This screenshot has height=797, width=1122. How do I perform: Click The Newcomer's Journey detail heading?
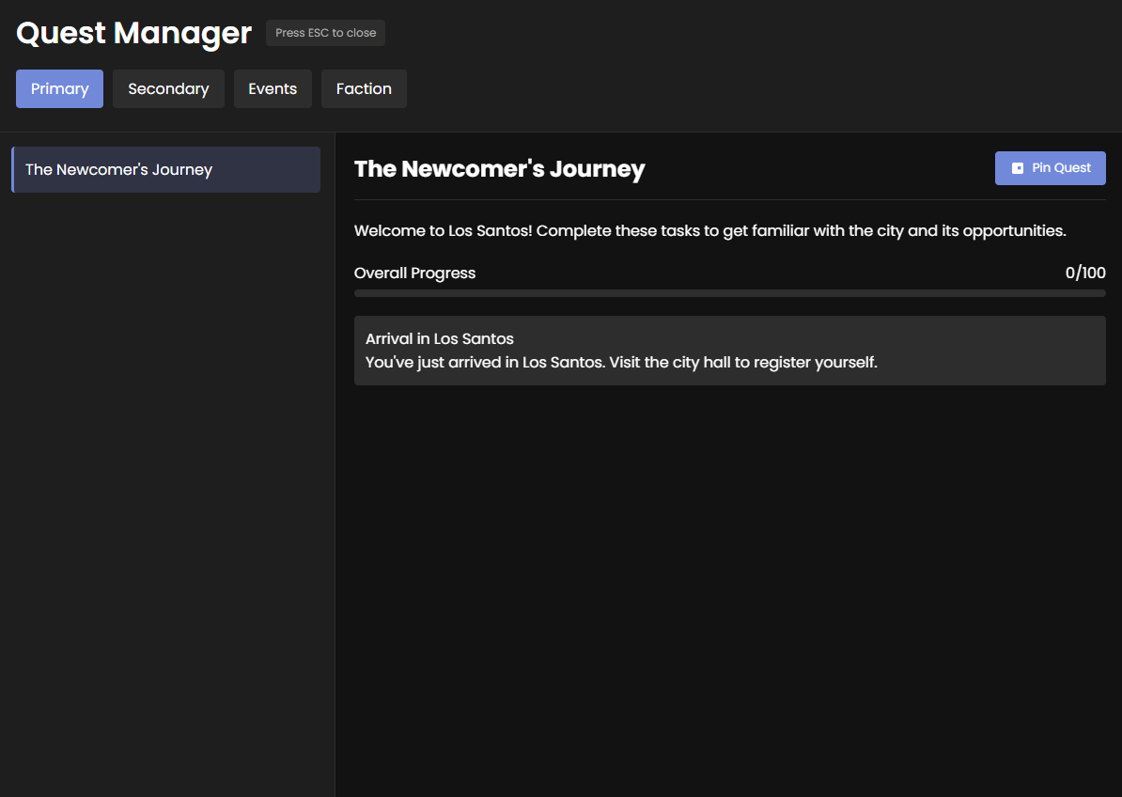point(500,169)
